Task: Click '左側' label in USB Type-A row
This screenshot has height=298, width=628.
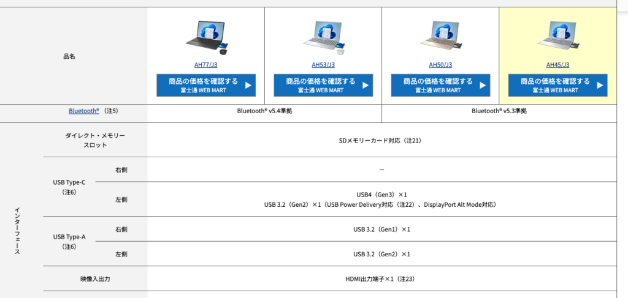Action: pyautogui.click(x=121, y=254)
